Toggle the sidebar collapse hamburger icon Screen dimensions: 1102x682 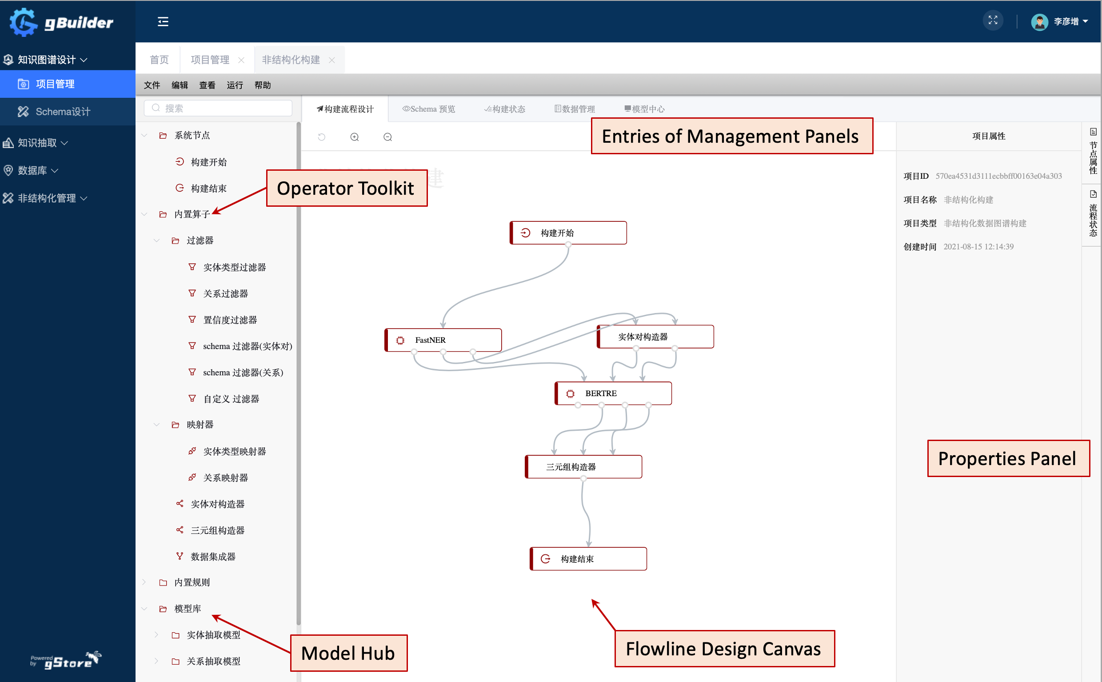click(163, 22)
